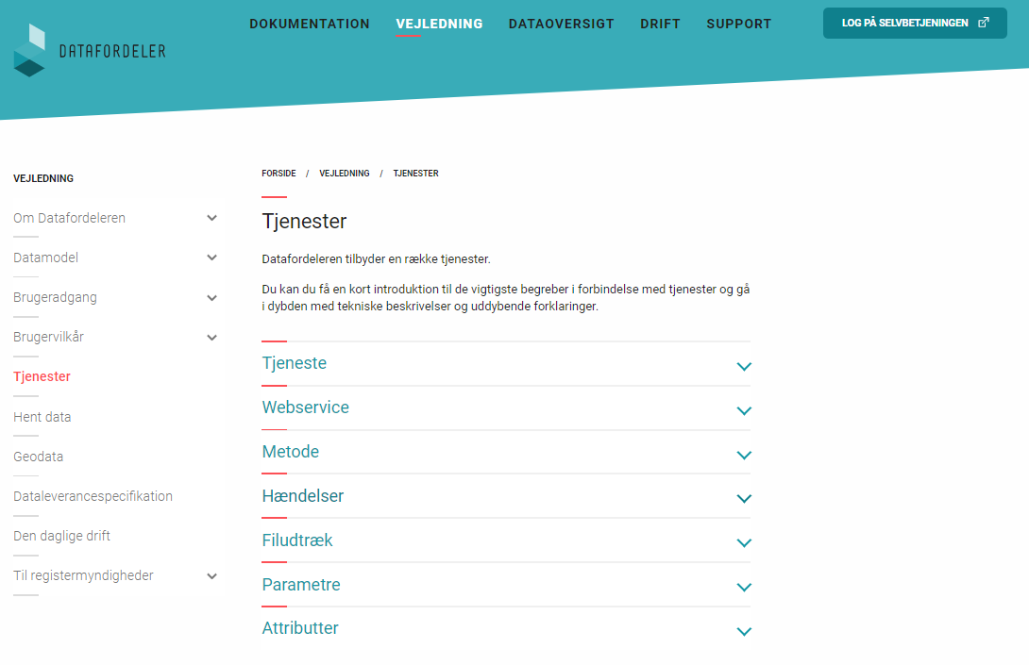Go to the Dataoversigt menu item
The width and height of the screenshot is (1029, 665).
coord(561,24)
